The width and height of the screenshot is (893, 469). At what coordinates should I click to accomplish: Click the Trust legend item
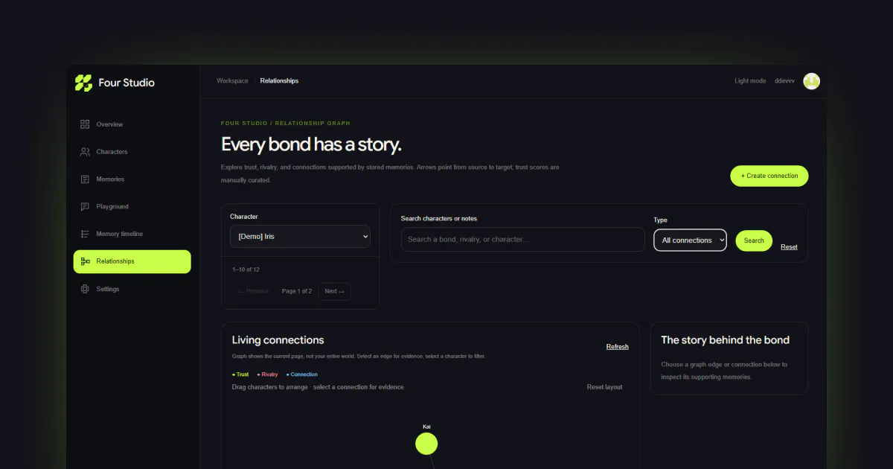[x=240, y=374]
